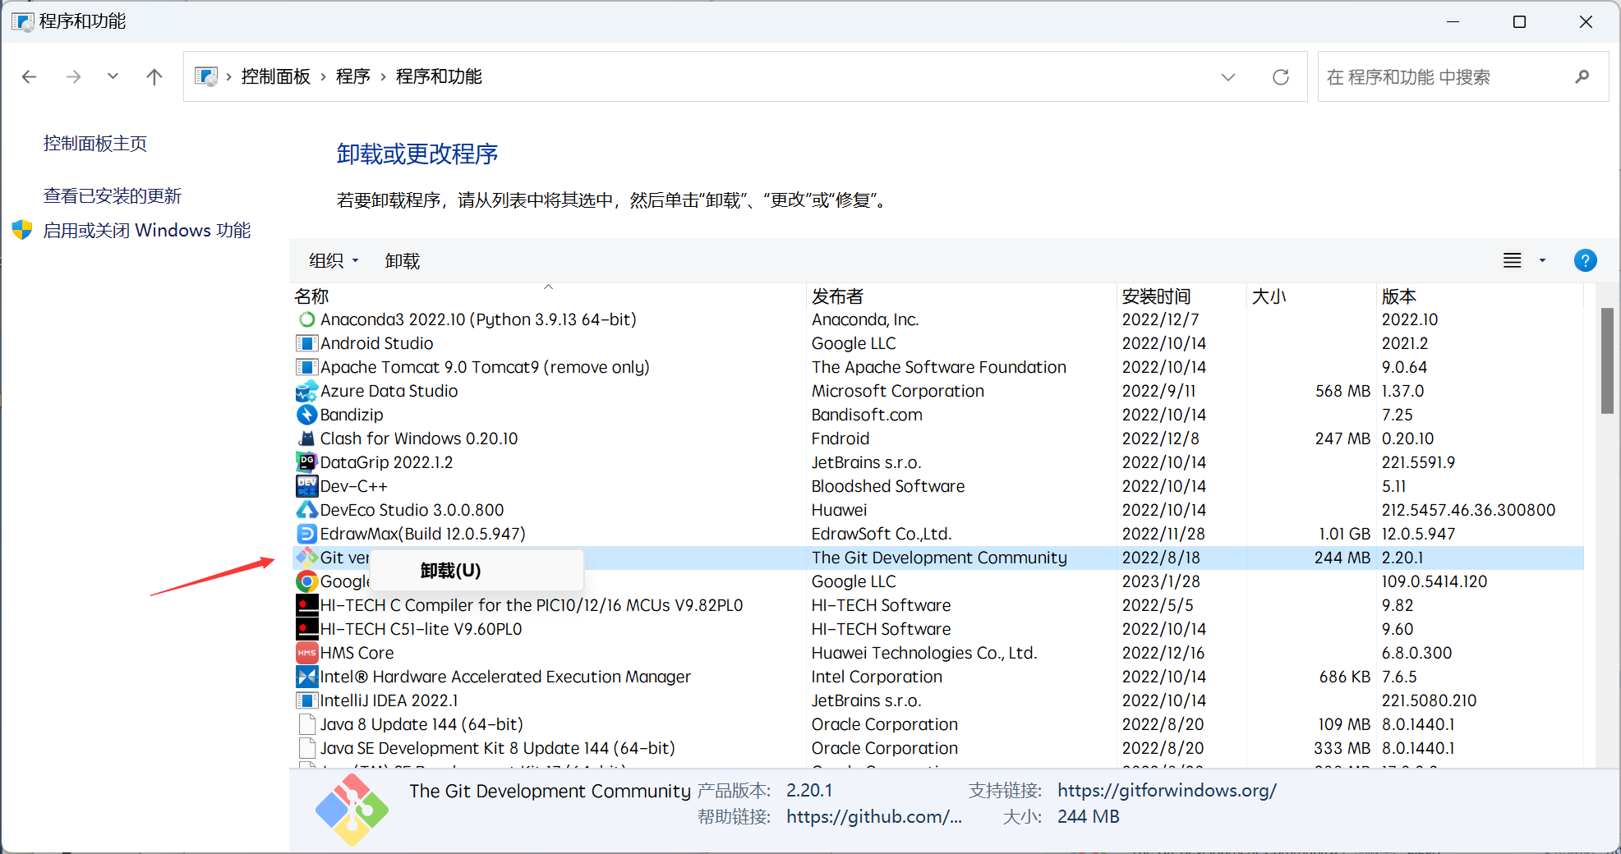Open 查看已安装的更新 link

coord(113,195)
